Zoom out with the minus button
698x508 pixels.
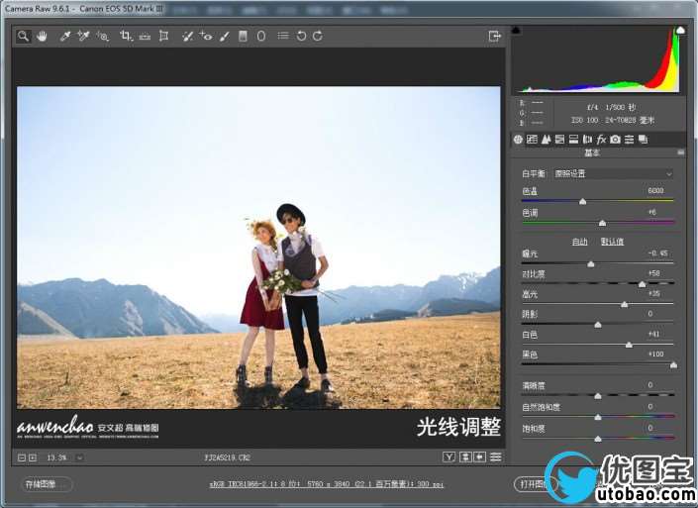pyautogui.click(x=22, y=457)
